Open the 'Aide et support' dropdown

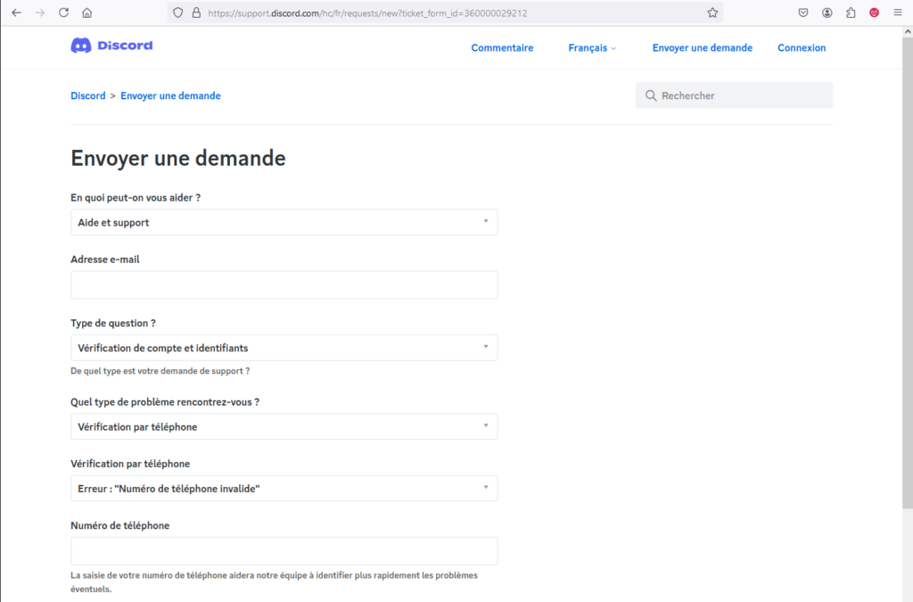(284, 221)
